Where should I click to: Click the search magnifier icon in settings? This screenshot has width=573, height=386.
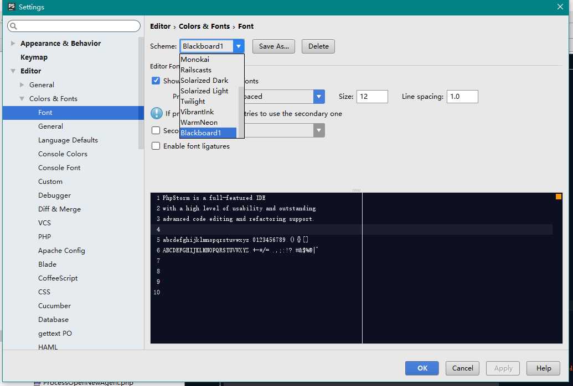(x=13, y=26)
